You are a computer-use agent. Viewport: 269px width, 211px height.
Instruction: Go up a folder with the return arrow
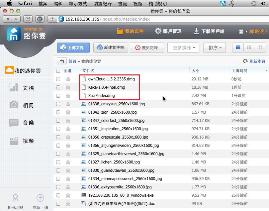point(62,61)
